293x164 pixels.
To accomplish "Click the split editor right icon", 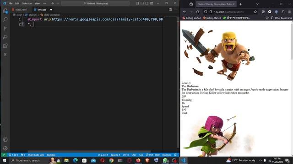I will [170, 10].
